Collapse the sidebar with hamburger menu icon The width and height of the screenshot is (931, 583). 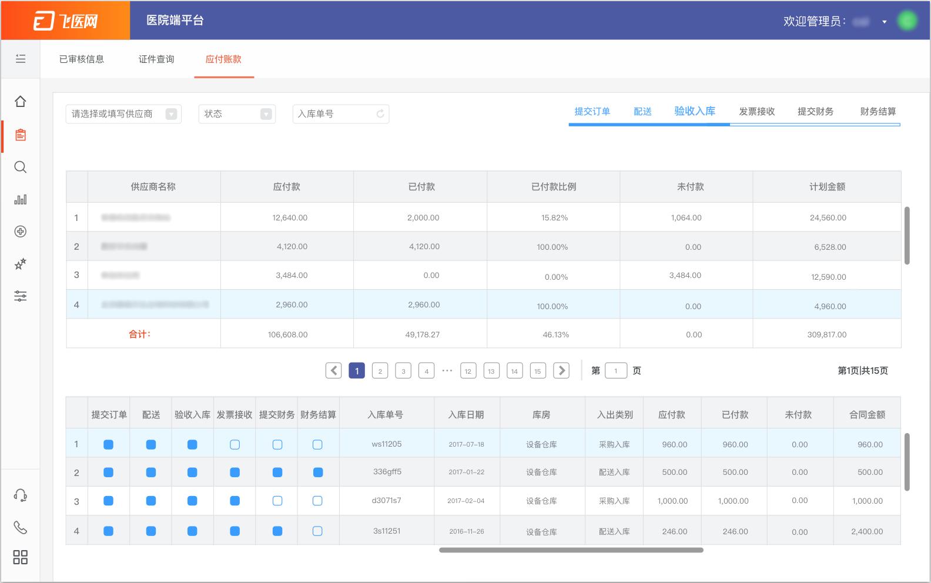tap(20, 59)
